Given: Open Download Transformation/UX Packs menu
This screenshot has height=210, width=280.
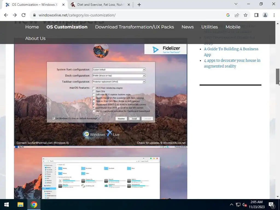Looking at the screenshot, I should click(135, 27).
